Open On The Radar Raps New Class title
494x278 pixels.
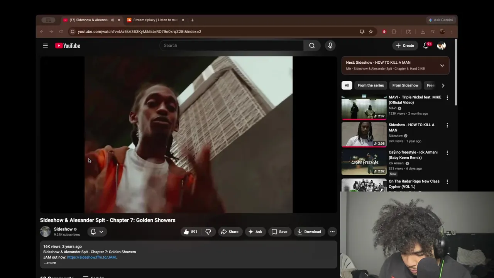tap(414, 184)
